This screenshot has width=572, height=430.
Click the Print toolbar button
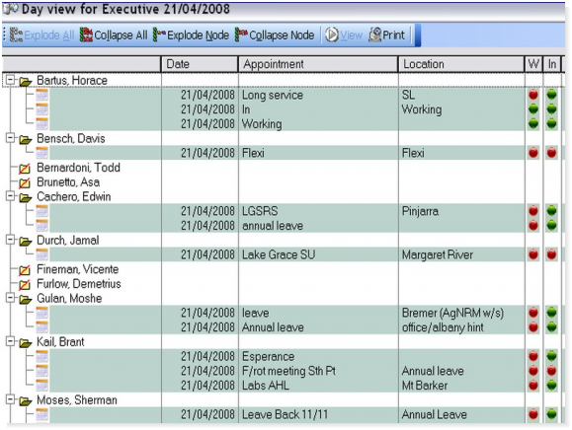click(x=386, y=35)
